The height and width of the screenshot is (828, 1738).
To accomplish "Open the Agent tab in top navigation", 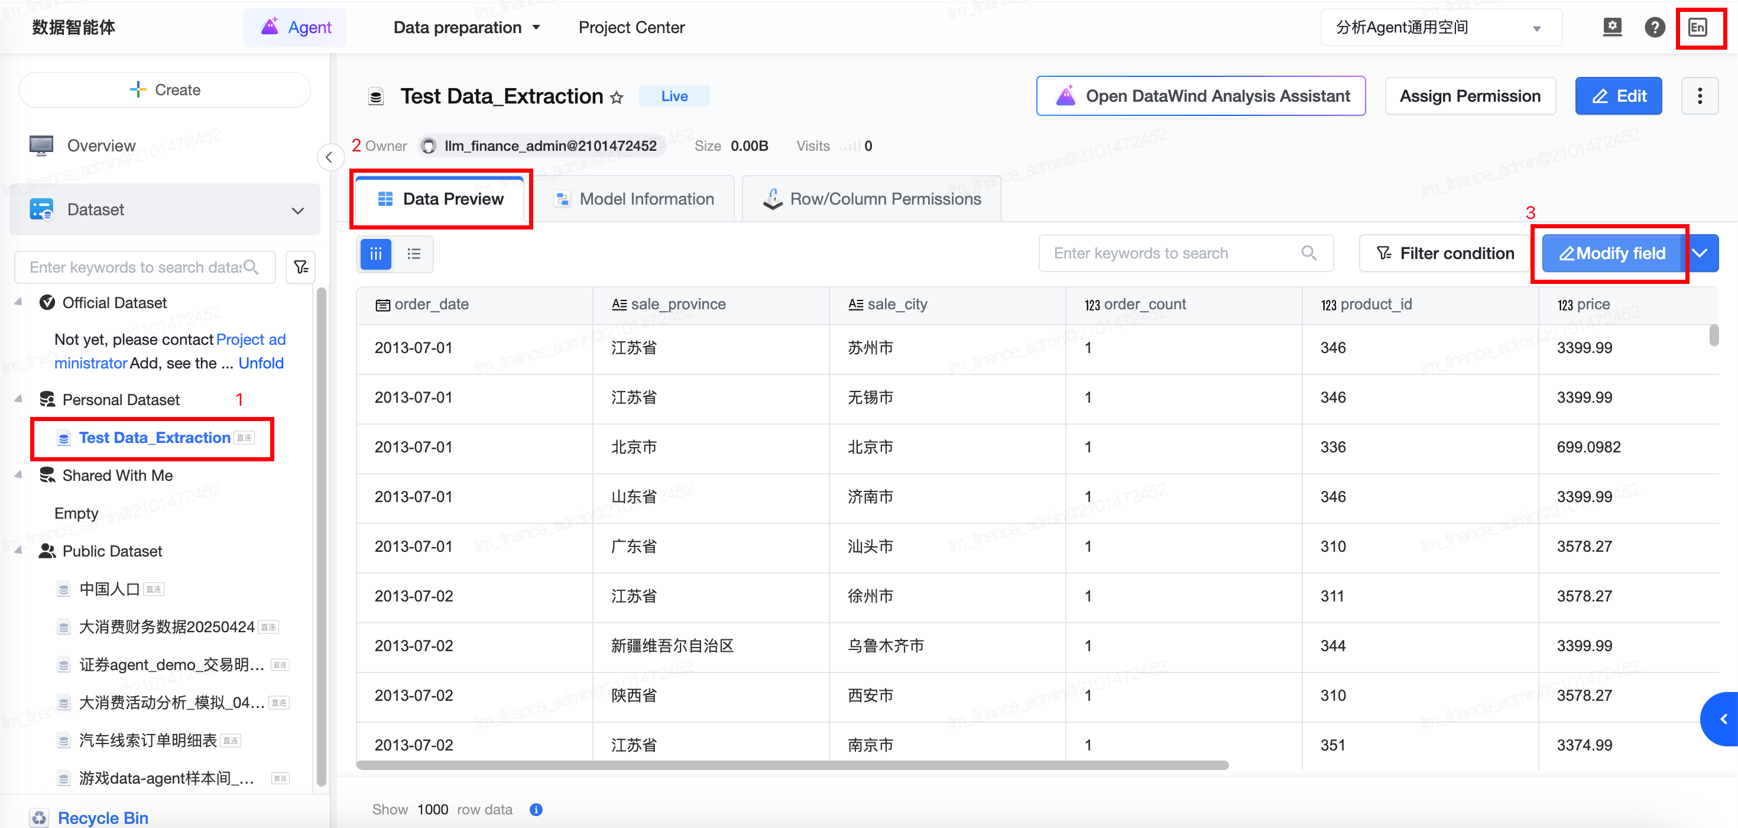I will point(296,27).
